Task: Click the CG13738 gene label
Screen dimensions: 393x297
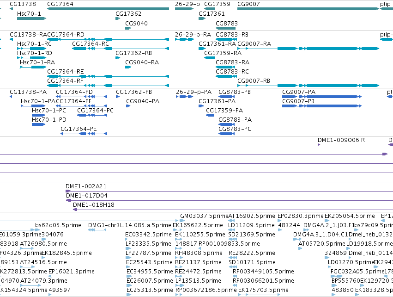Action: coord(23,4)
